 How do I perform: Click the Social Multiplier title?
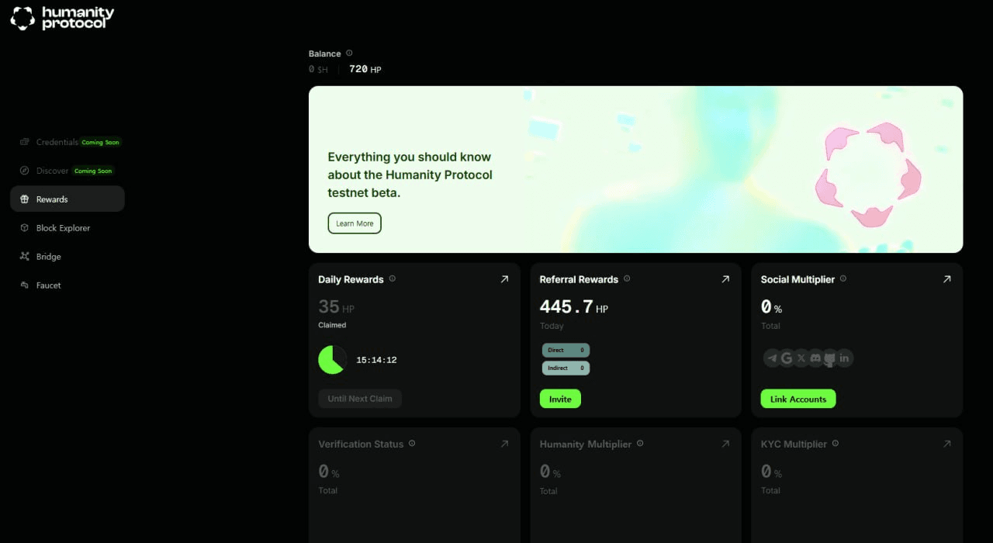coord(798,279)
